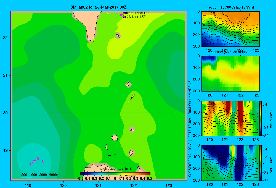The height and width of the screenshot is (188, 276).
Task: Click the magenta drifter cluster near 19N 119E
Action: coord(37,161)
